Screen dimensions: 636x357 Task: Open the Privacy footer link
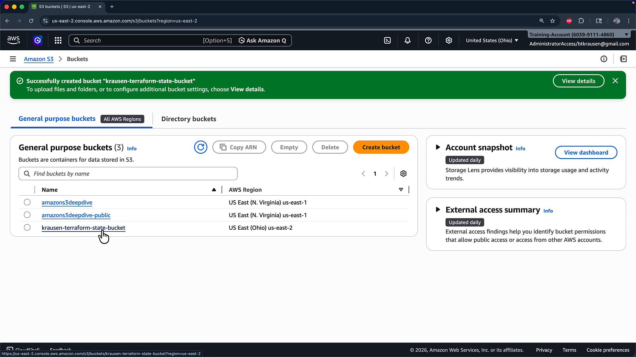[x=544, y=350]
